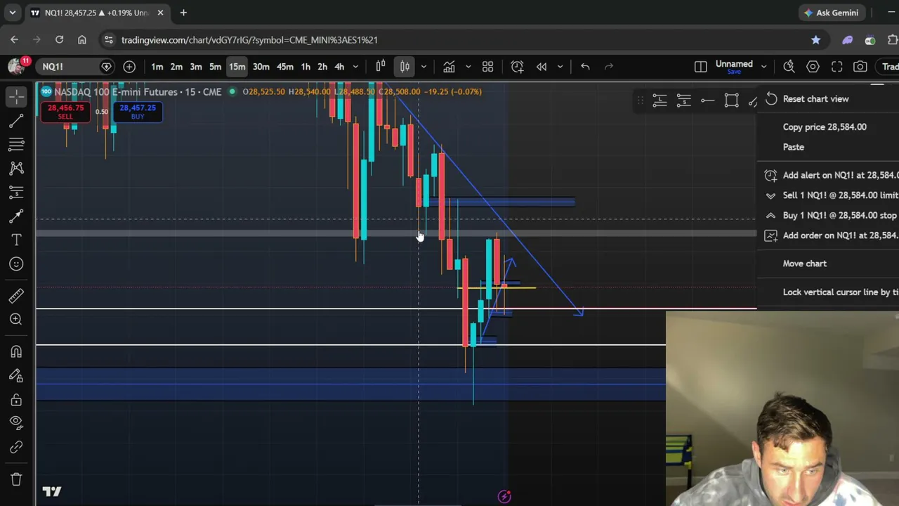899x506 pixels.
Task: Toggle lock all drawing tools
Action: [16, 400]
